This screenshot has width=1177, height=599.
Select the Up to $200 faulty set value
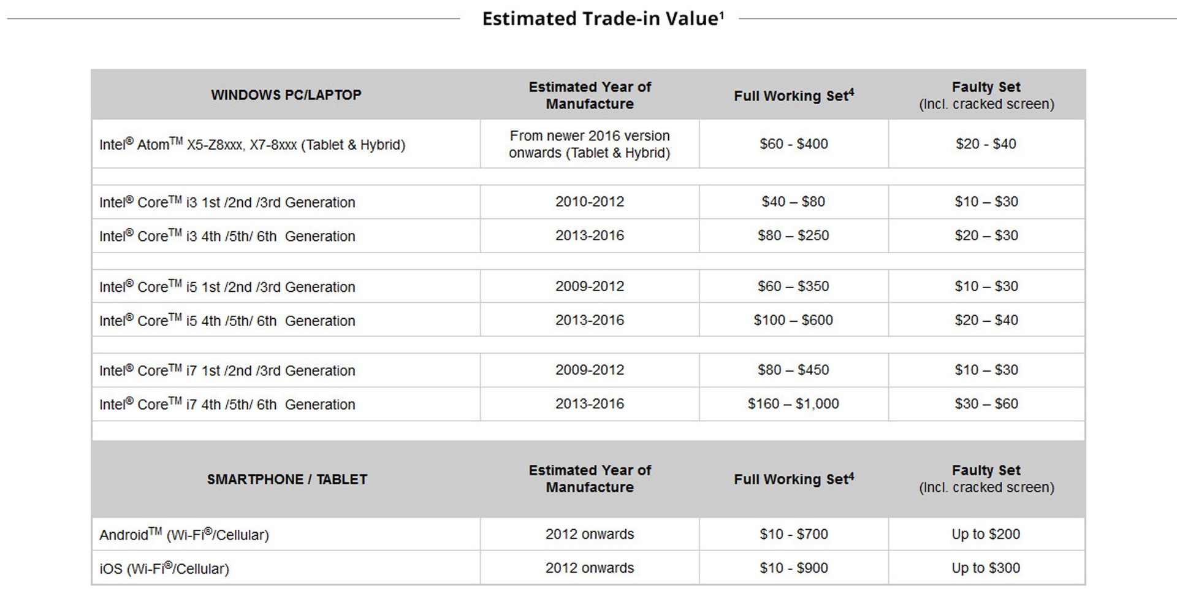[x=986, y=534]
